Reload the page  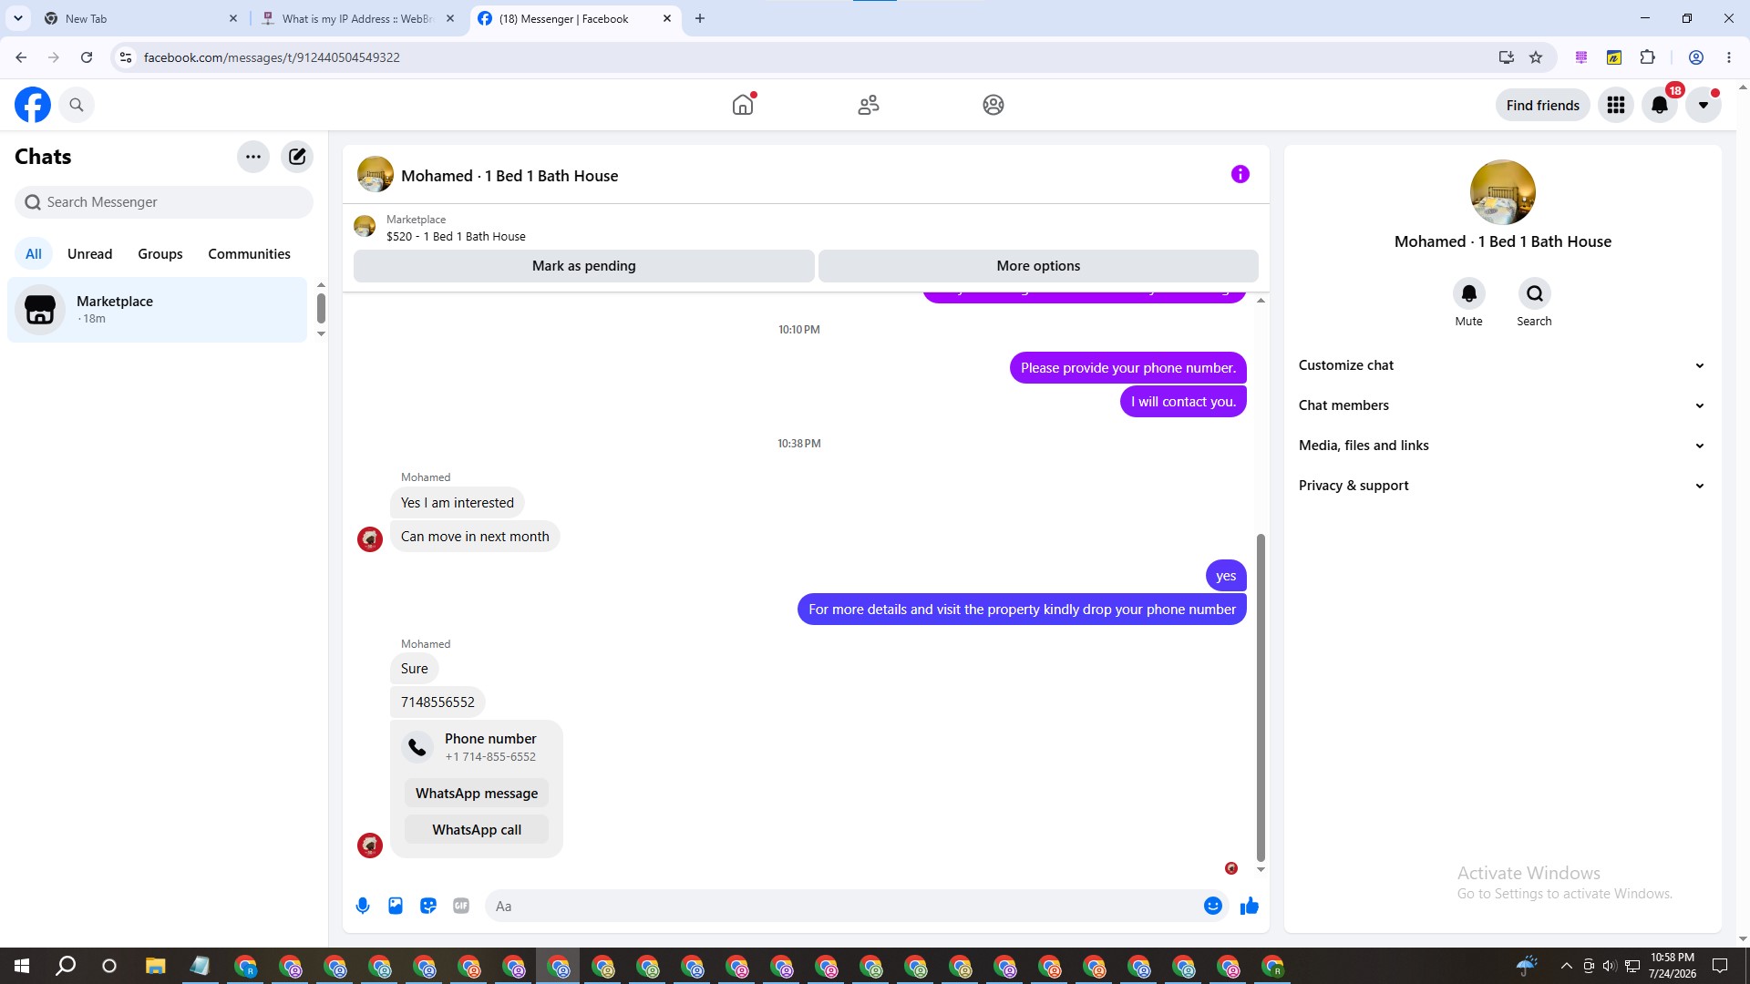pyautogui.click(x=87, y=57)
